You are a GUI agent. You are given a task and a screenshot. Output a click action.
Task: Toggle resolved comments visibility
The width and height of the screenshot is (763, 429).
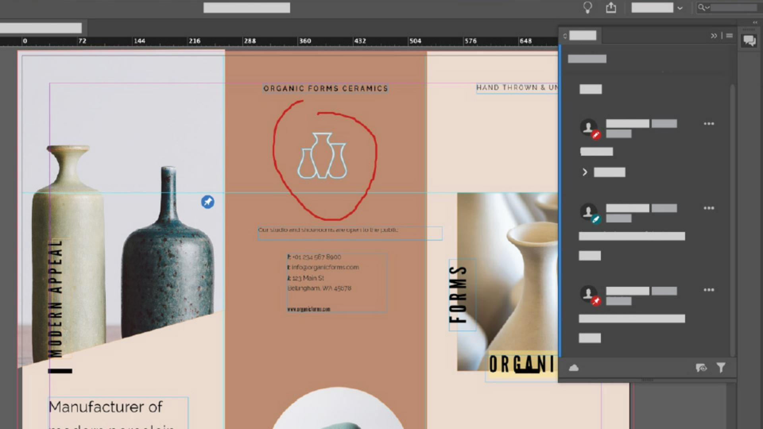click(701, 368)
